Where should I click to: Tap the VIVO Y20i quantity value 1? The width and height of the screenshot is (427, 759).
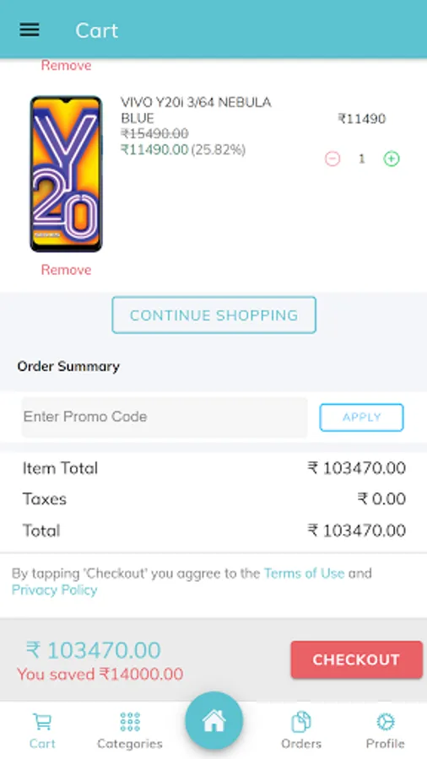click(x=362, y=159)
